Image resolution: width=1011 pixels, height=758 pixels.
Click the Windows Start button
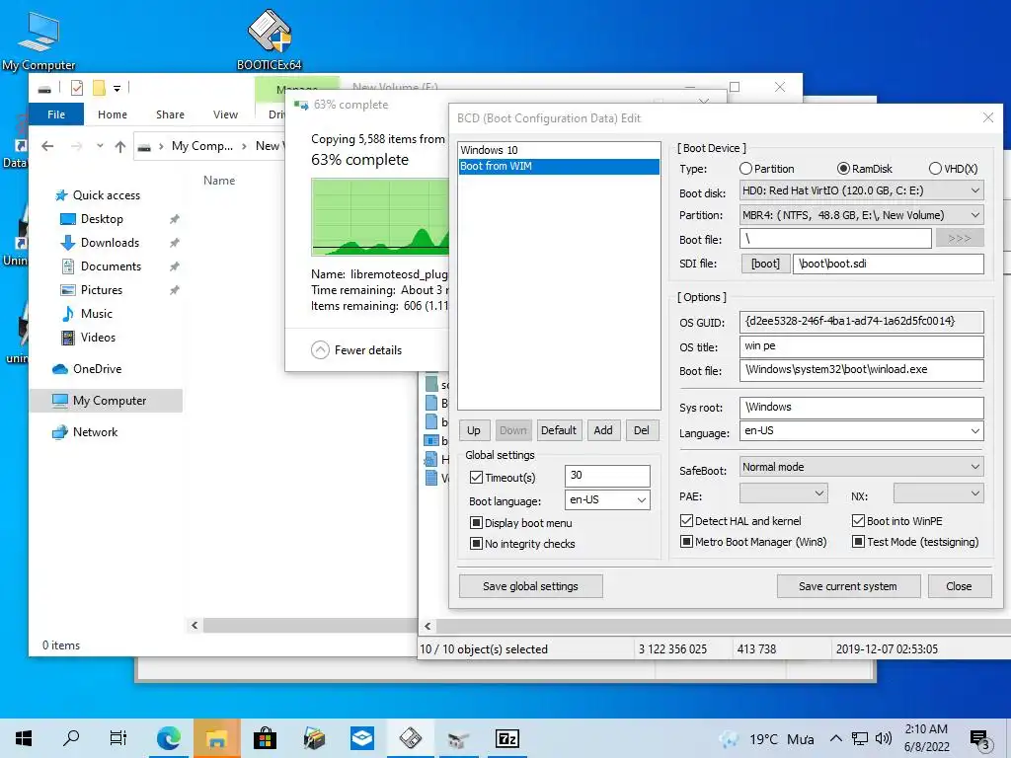[24, 738]
